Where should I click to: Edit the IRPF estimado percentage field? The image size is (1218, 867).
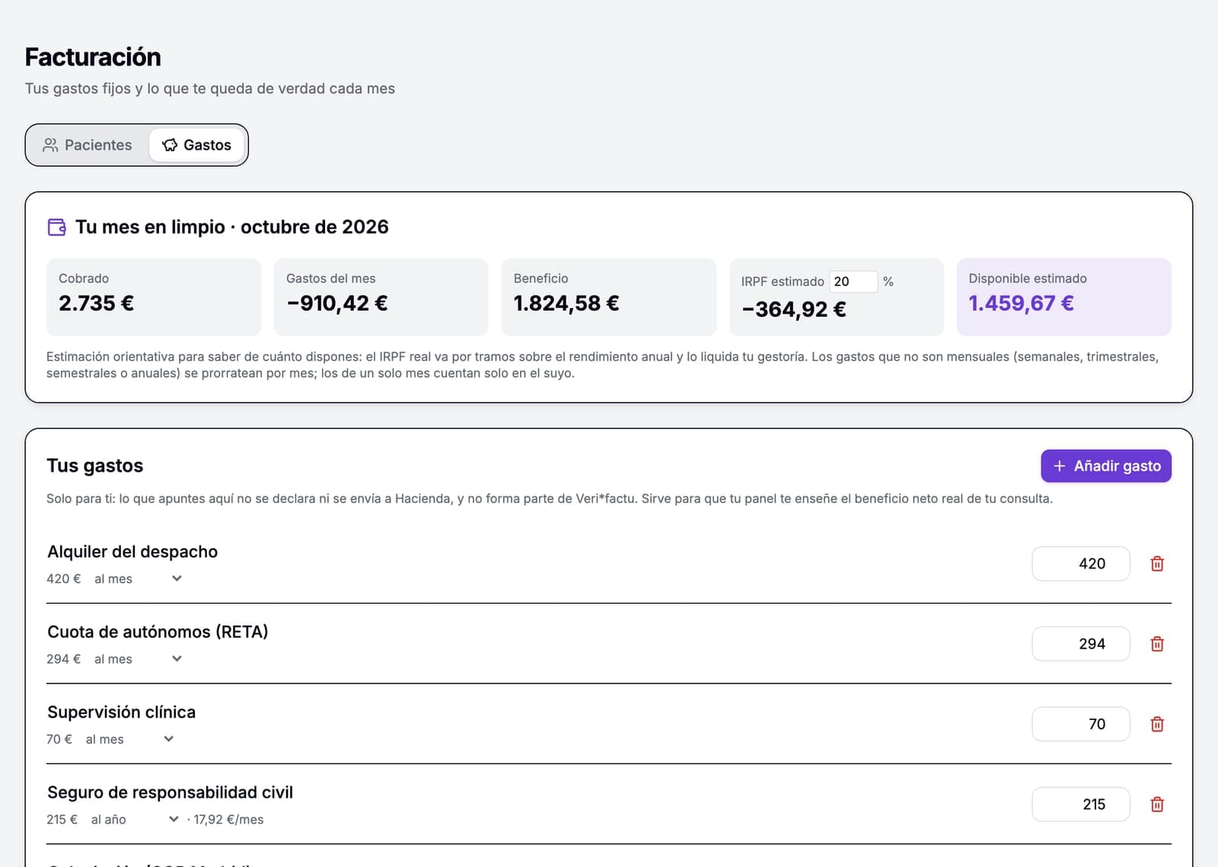(853, 282)
